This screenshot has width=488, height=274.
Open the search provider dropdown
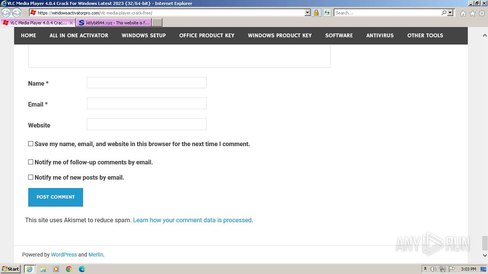[x=450, y=13]
